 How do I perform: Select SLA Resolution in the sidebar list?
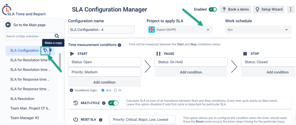22,99
